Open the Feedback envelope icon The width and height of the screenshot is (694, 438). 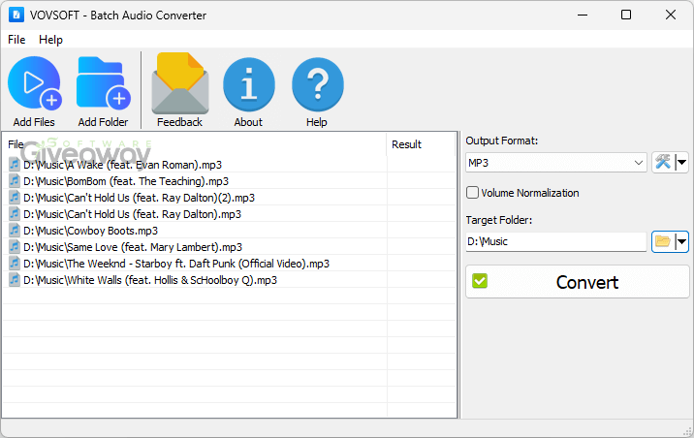[x=179, y=84]
